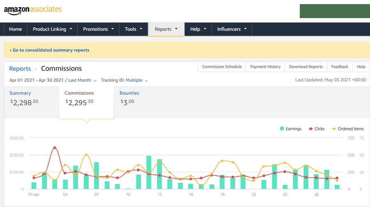Open the Tracking ID Multiple selector
370x207 pixels.
(x=136, y=80)
